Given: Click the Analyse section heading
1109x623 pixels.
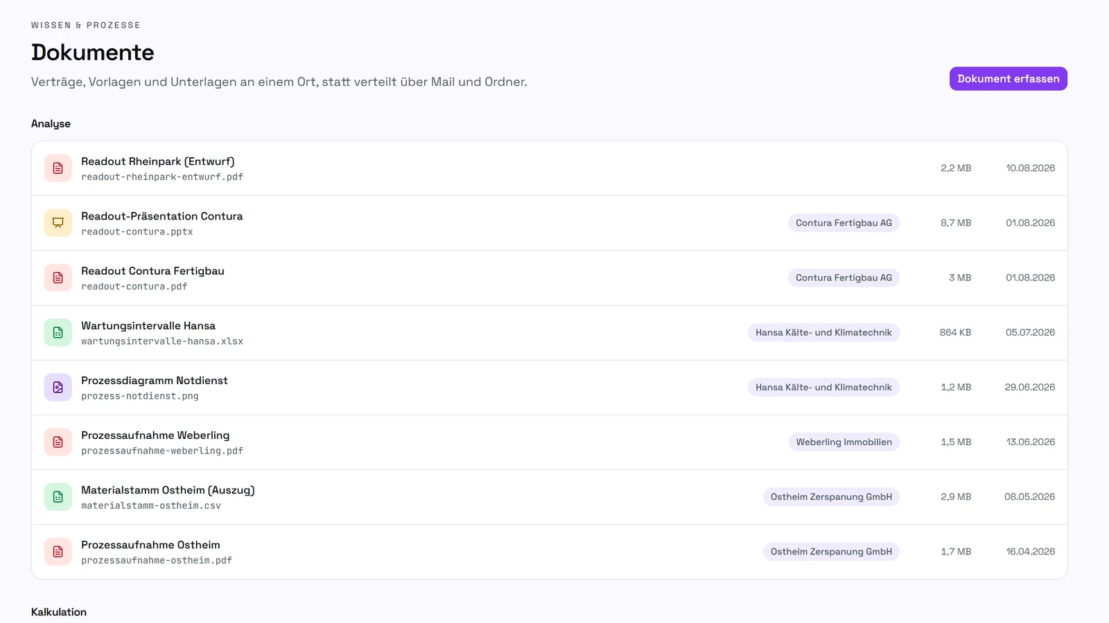Looking at the screenshot, I should click(x=51, y=124).
